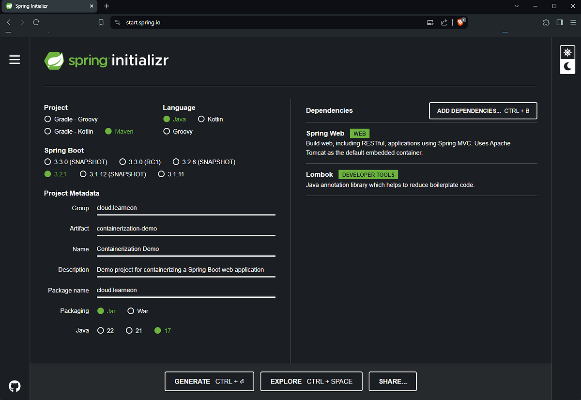
Task: Select Spring Boot 3.1.12 (SNAPSHOT)
Action: (x=113, y=174)
